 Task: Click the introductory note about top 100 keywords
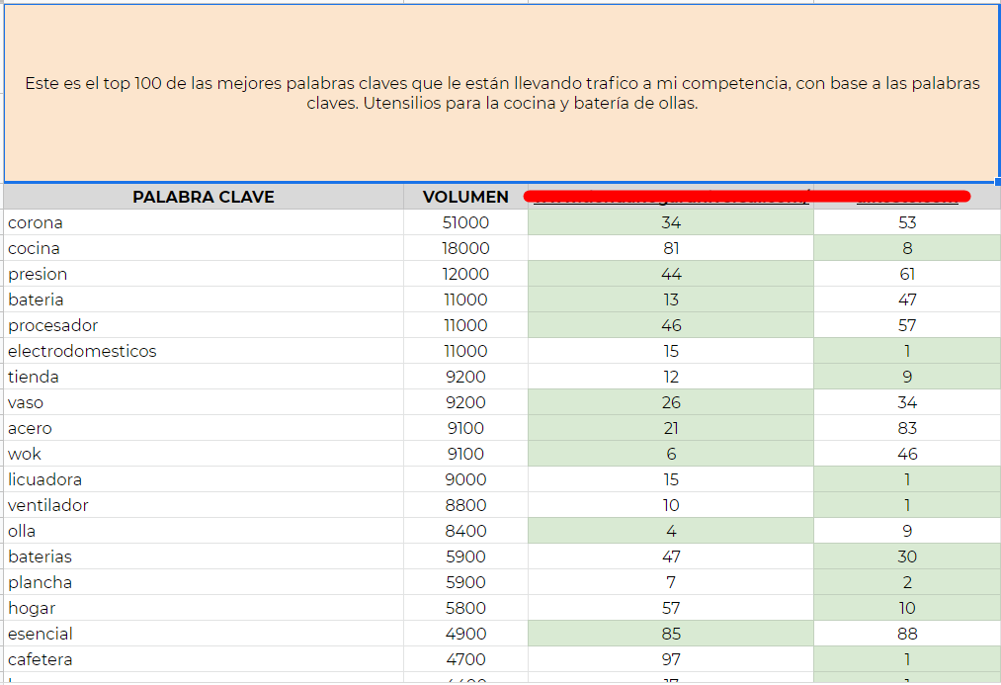click(500, 92)
